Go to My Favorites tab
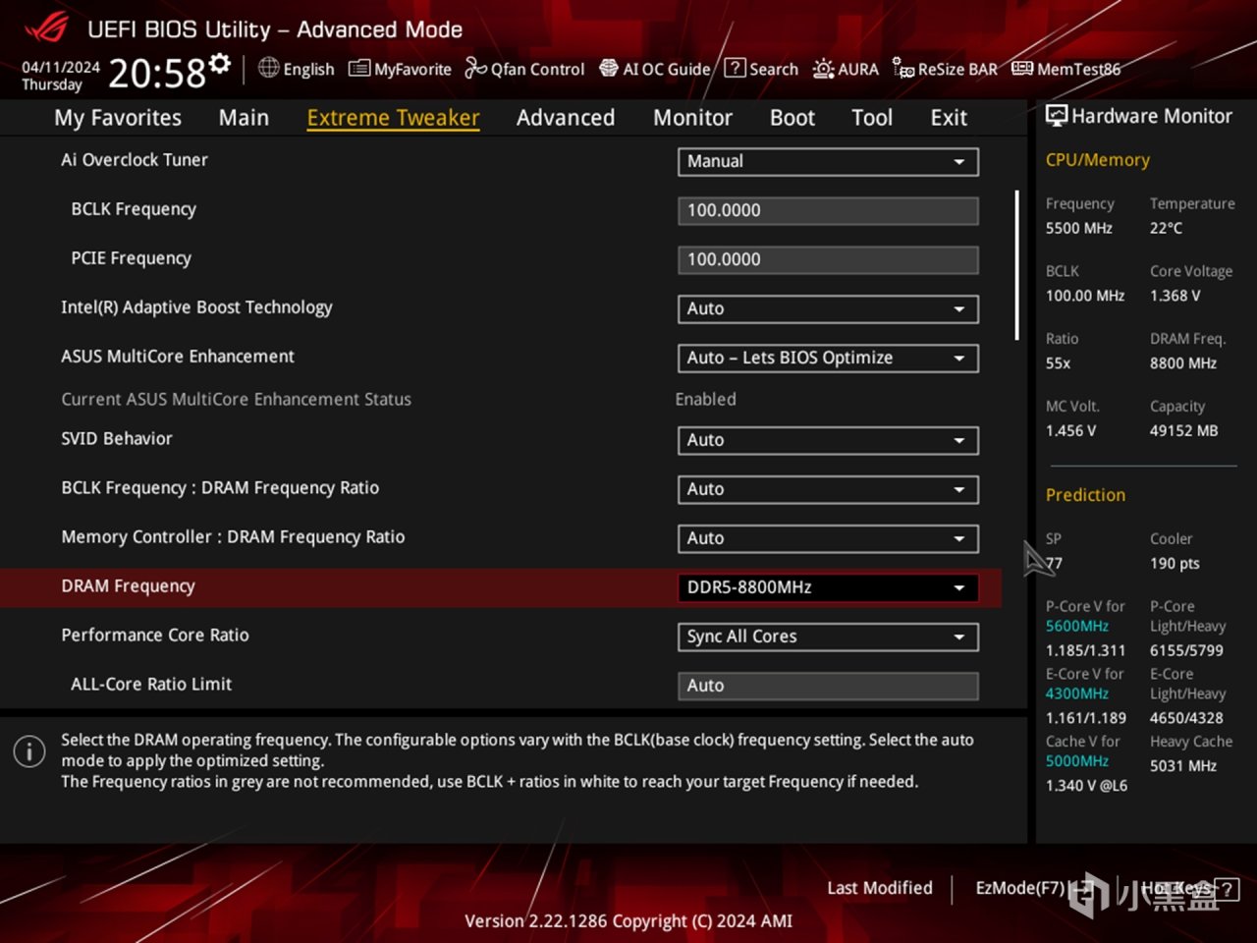 click(118, 118)
